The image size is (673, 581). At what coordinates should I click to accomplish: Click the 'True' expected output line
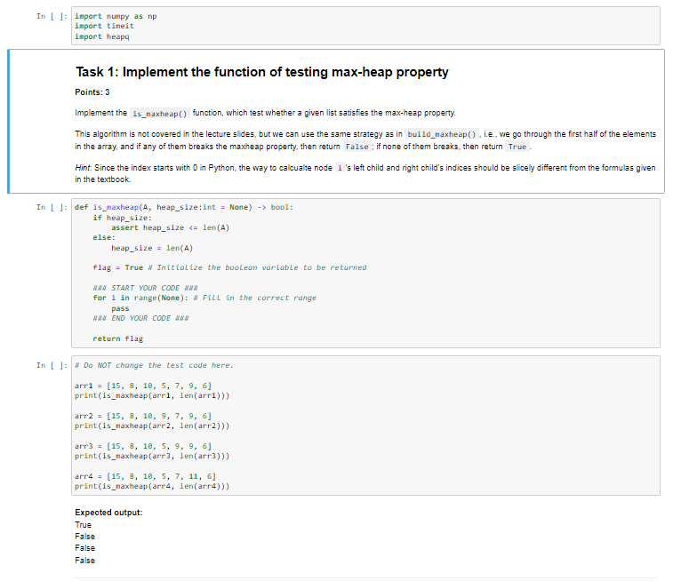(84, 525)
